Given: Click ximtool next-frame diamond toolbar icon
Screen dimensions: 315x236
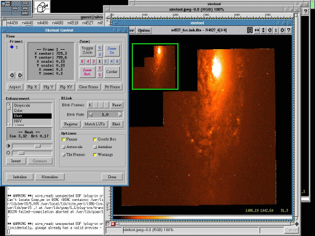Looking at the screenshot, I should pos(282,30).
